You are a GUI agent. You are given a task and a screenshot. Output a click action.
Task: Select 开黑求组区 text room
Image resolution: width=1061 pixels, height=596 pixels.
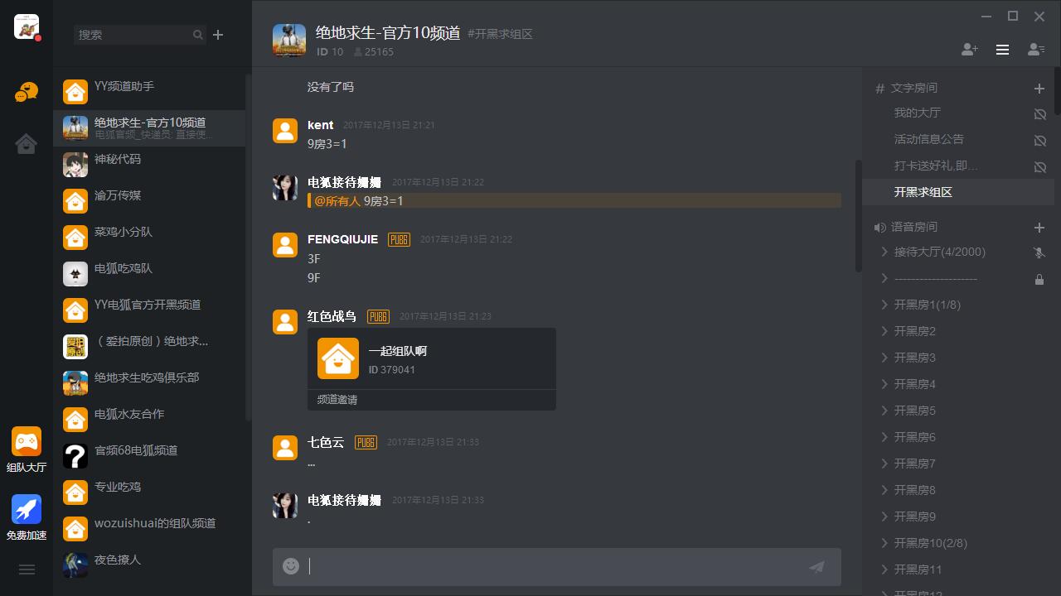[x=958, y=192]
